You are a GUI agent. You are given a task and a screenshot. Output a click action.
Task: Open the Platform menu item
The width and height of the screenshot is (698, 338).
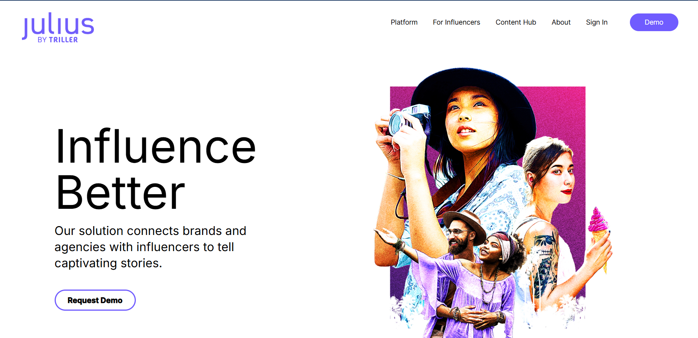tap(404, 22)
